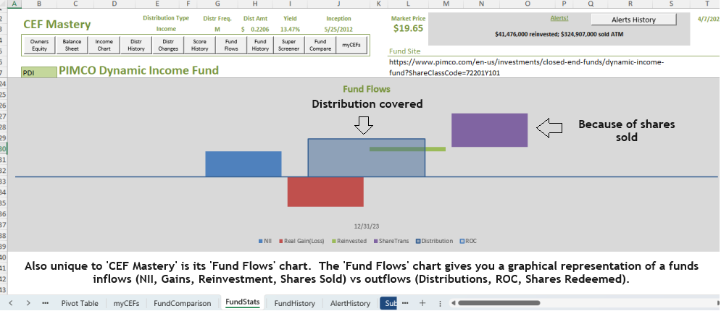The image size is (721, 311).
Task: Click the CEF Mastery title
Action: 57,25
